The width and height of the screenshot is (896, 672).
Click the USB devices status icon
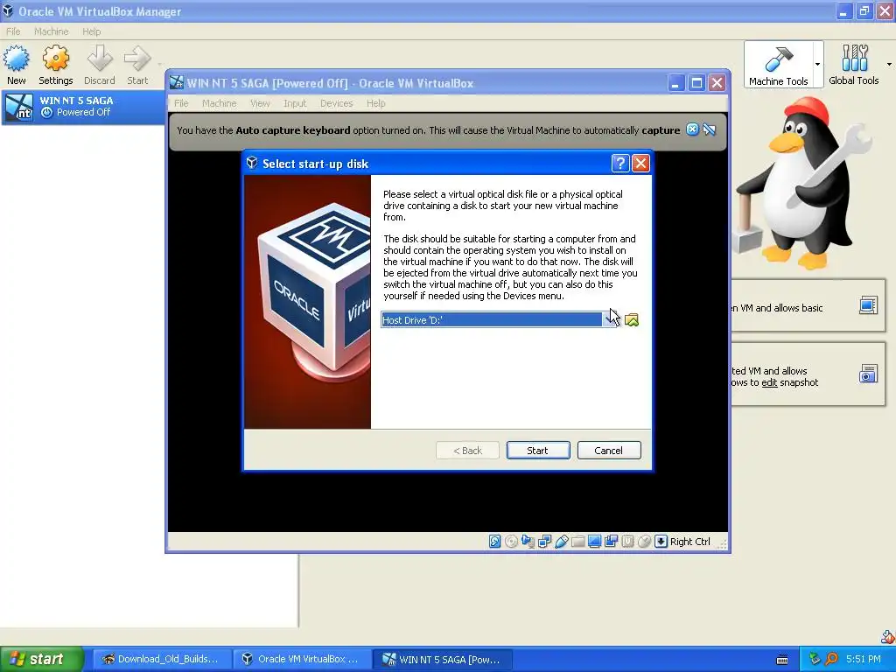click(x=561, y=542)
